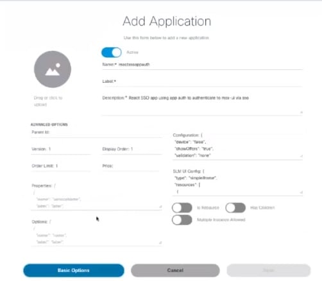Click the Configuration JSON text area

pyautogui.click(x=237, y=146)
